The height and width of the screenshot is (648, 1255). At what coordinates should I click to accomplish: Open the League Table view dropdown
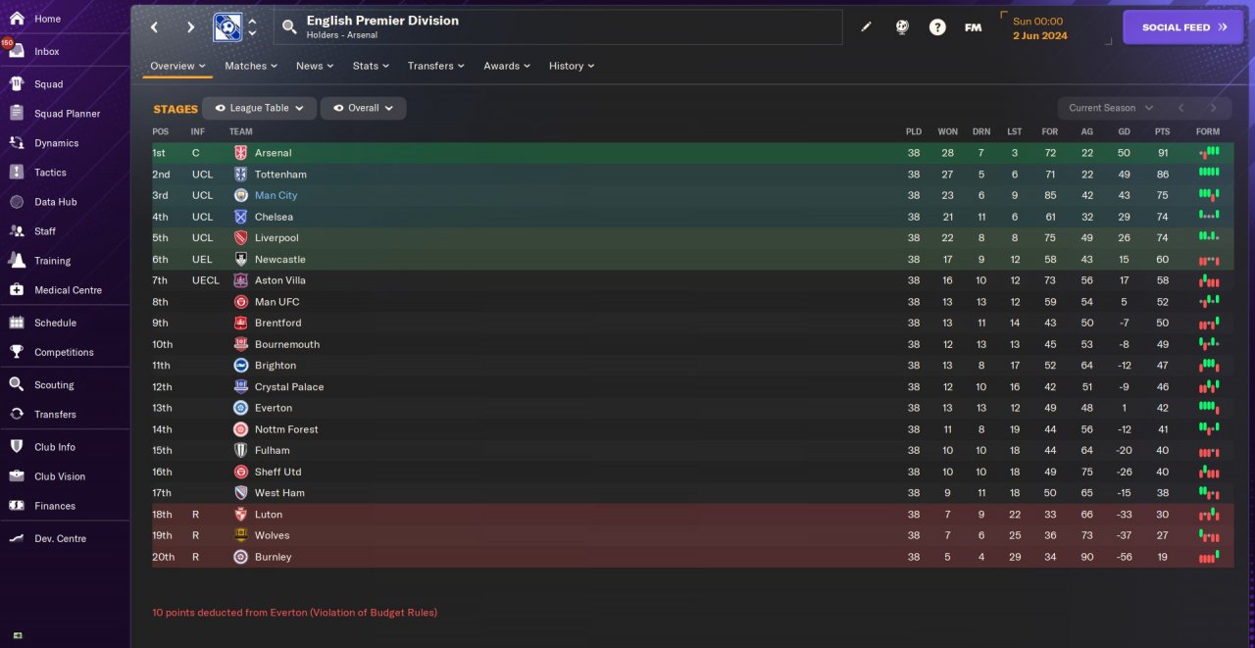pos(259,108)
